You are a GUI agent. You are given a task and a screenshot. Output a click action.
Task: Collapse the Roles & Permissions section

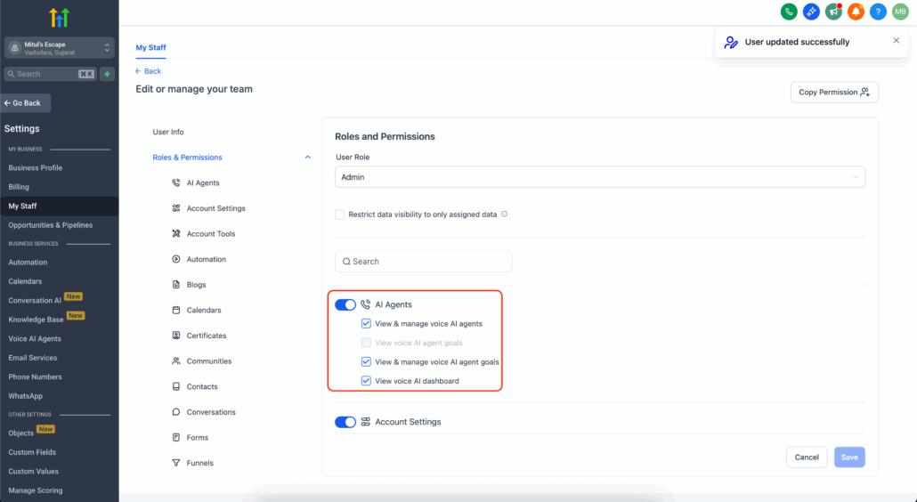click(308, 158)
